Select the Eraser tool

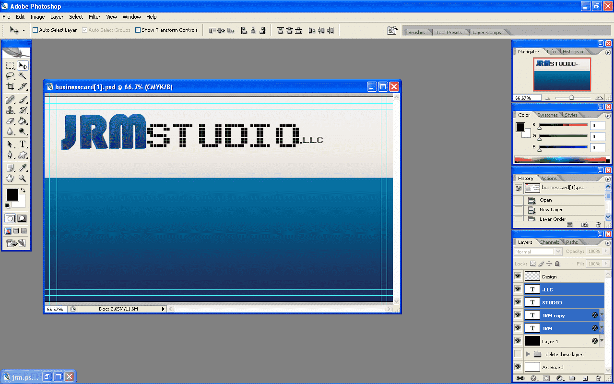pos(10,121)
